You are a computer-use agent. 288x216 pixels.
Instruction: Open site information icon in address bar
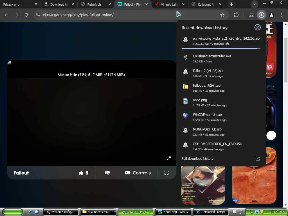coord(38,15)
